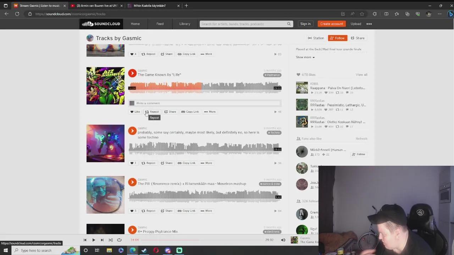Click the Write a comment field
Screen dimensions: 454x255
(x=208, y=103)
